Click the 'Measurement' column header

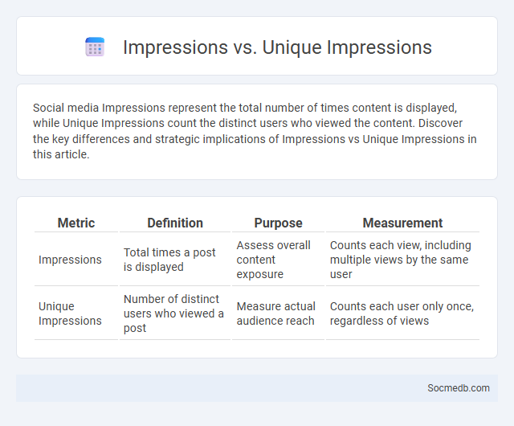402,223
